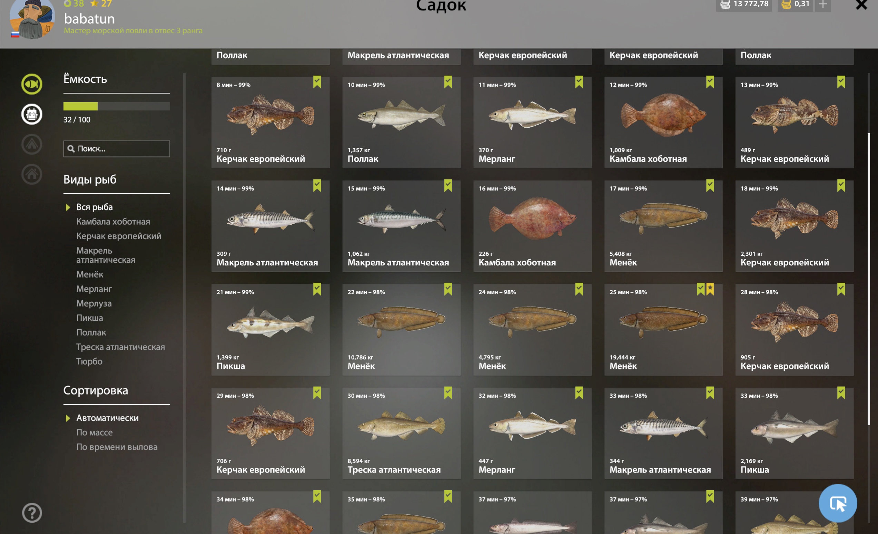Close the Садок window
Screen dimensions: 878x534
pos(861,4)
